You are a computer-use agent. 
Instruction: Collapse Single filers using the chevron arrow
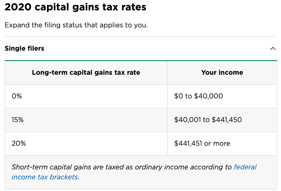273,49
